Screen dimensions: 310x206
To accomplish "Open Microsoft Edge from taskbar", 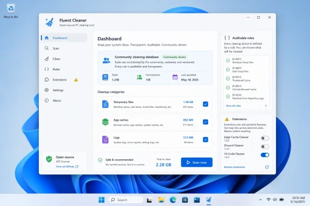I will [173, 200].
